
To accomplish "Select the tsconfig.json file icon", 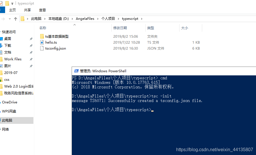I will tap(42, 48).
